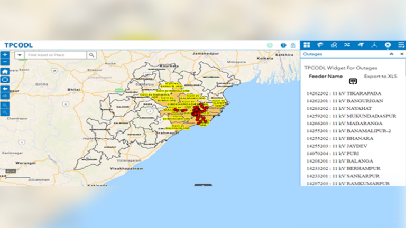The height and width of the screenshot is (228, 406).
Task: Click the message icon under Feeder Name
Action: tap(353, 81)
